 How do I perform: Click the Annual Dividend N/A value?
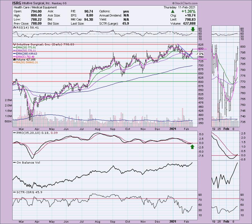coord(126,15)
